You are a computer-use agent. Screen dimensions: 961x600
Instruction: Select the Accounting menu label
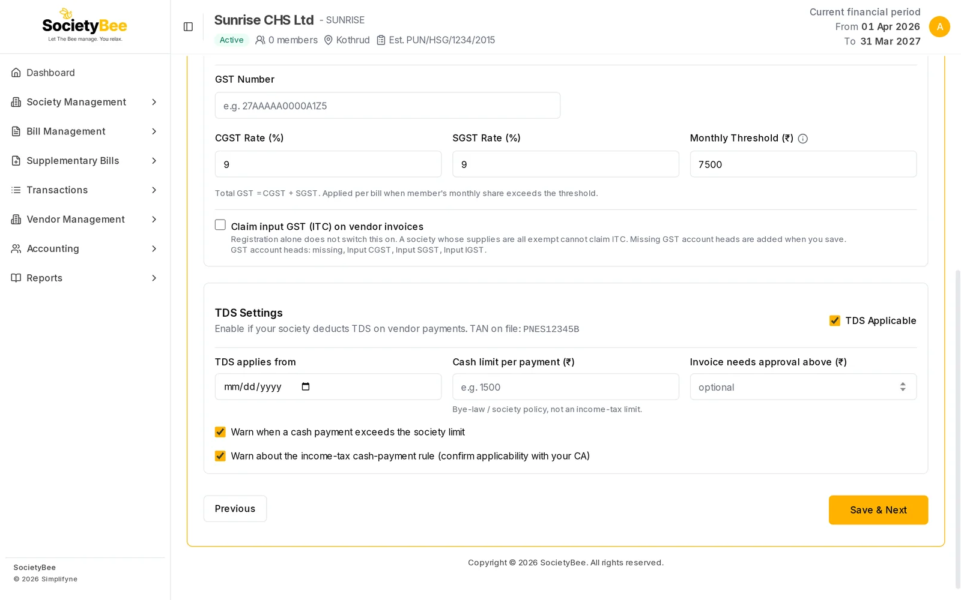tap(53, 248)
